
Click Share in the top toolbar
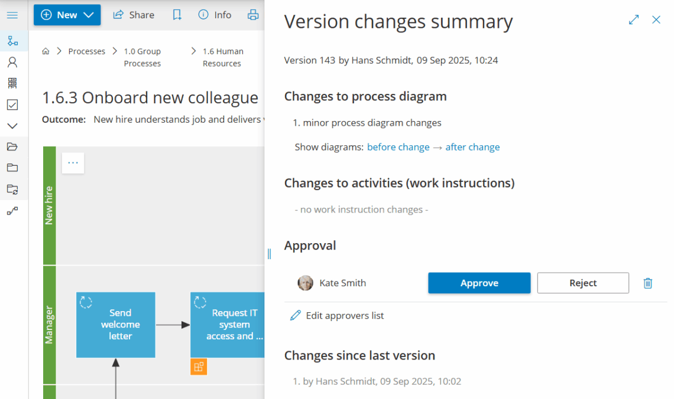[x=134, y=15]
